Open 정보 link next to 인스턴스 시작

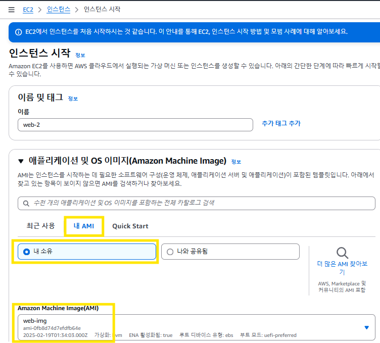click(x=80, y=55)
